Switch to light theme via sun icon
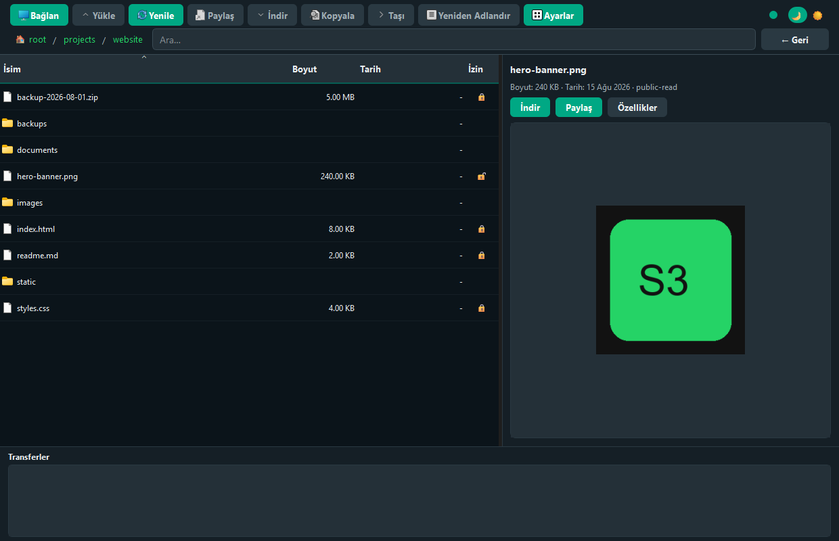Screen dimensions: 839x541 pos(817,15)
